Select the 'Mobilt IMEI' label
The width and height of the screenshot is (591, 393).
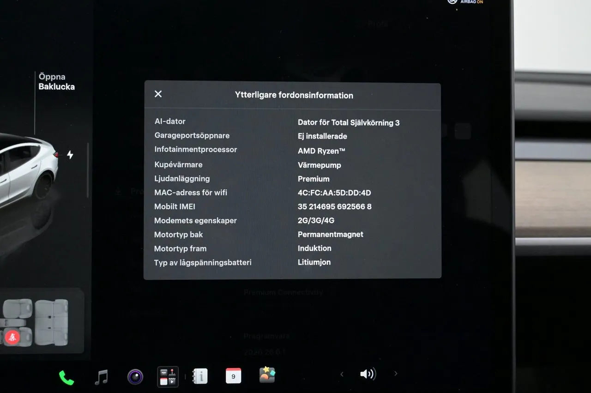(175, 206)
